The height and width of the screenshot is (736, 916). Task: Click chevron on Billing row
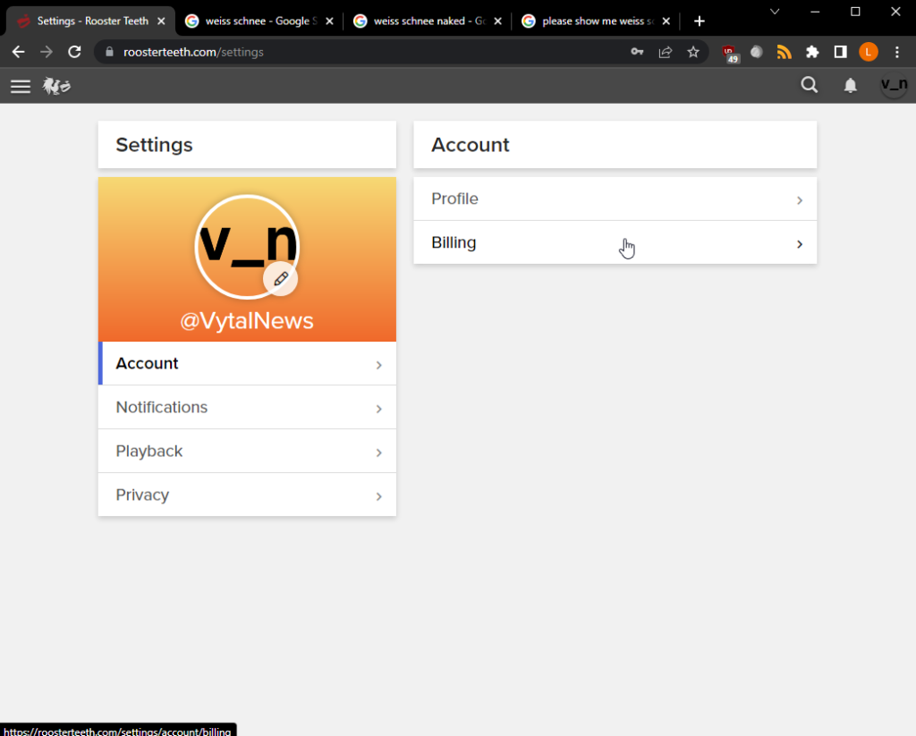(x=799, y=244)
